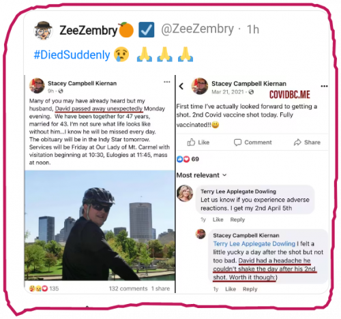Screen dimensions: 341x319
Task: Click the blue Terry Lee Applegate Dowling mention
Action: click(254, 244)
